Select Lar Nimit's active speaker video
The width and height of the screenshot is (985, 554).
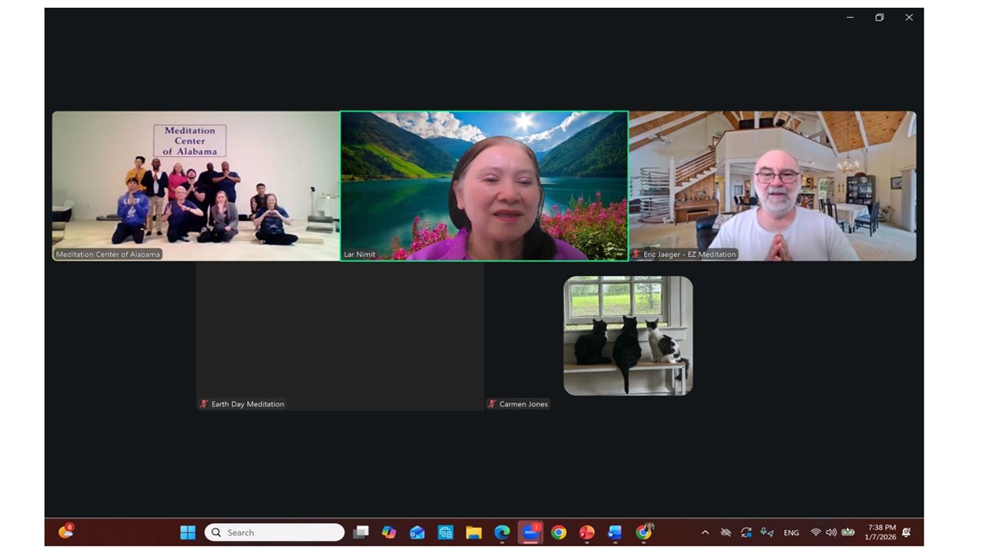tap(484, 185)
